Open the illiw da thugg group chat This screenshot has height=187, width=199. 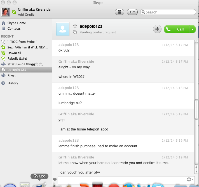(26, 64)
